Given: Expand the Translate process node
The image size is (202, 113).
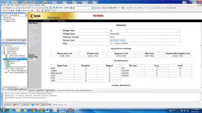Looking at the screenshot, I should (x=4, y=63).
